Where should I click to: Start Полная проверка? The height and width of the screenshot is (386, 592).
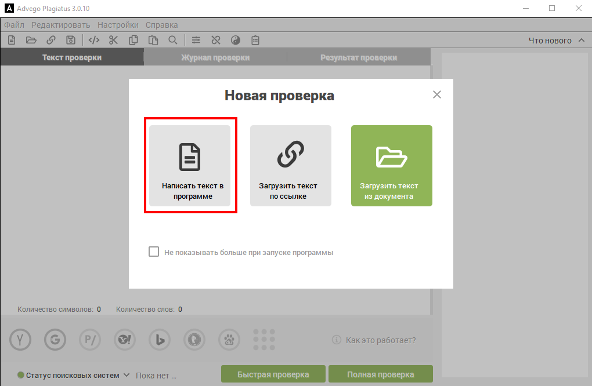coord(381,374)
